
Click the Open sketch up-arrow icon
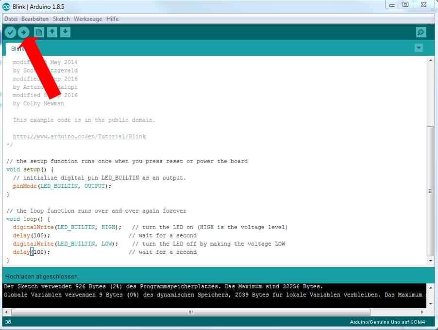(x=52, y=33)
